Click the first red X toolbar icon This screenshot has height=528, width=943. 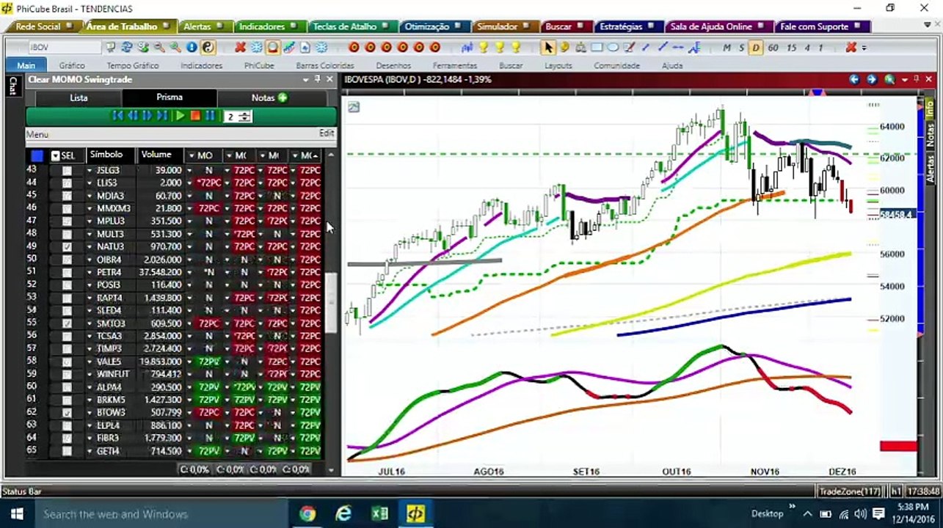coord(240,48)
